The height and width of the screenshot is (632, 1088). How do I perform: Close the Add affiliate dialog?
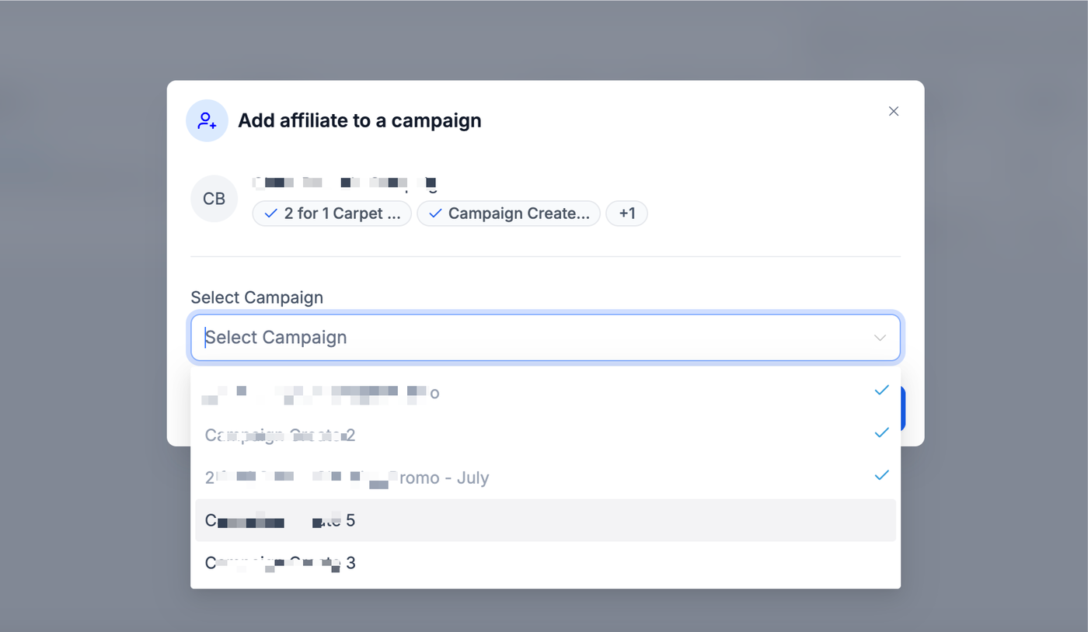pyautogui.click(x=894, y=111)
